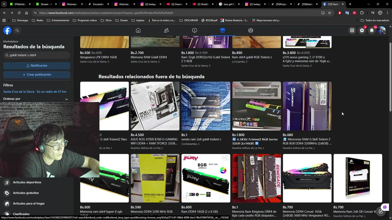Image resolution: width=392 pixels, height=220 pixels.
Task: Click the Vengeance LPX DRR4 16GB title
Action: 98,57
